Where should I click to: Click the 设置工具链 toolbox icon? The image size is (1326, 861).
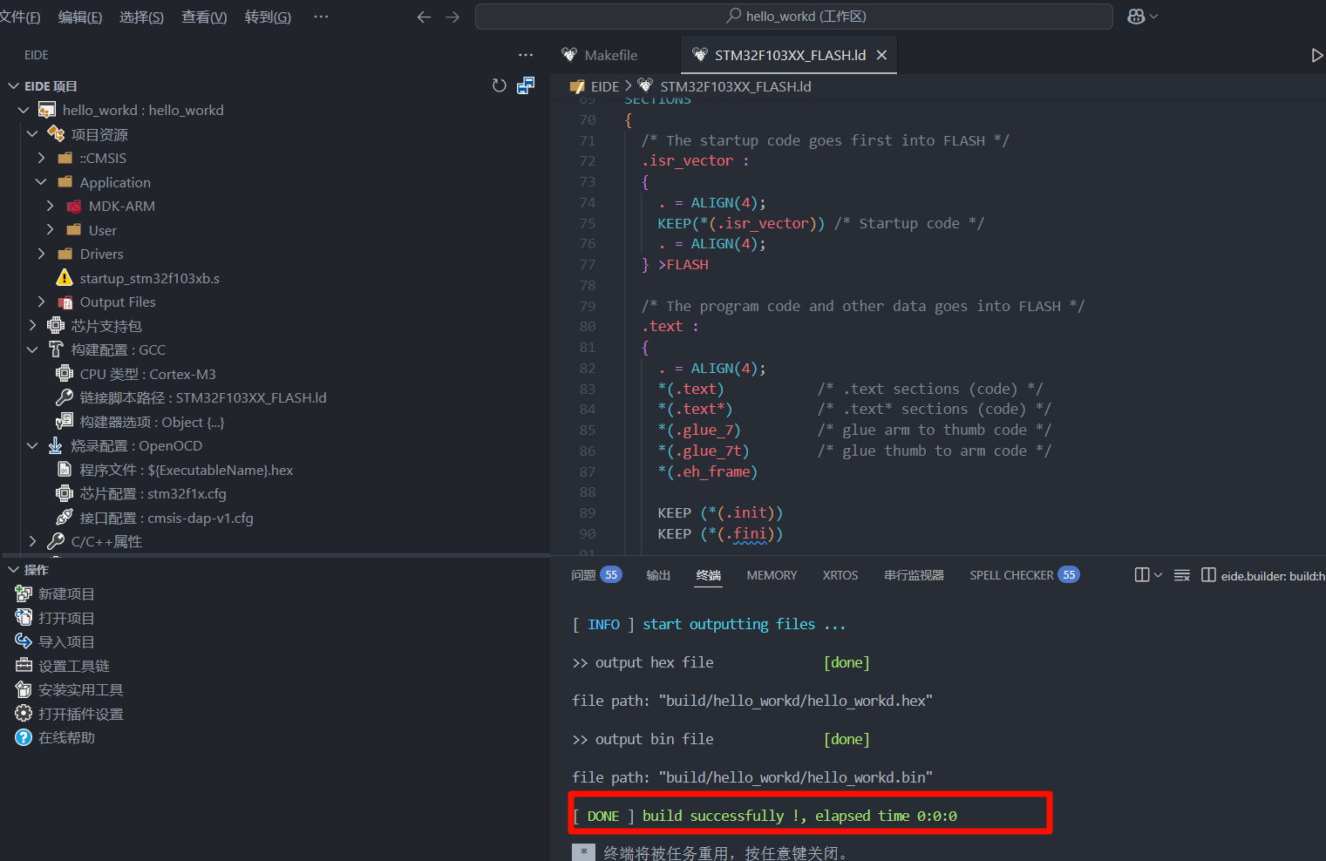[24, 666]
